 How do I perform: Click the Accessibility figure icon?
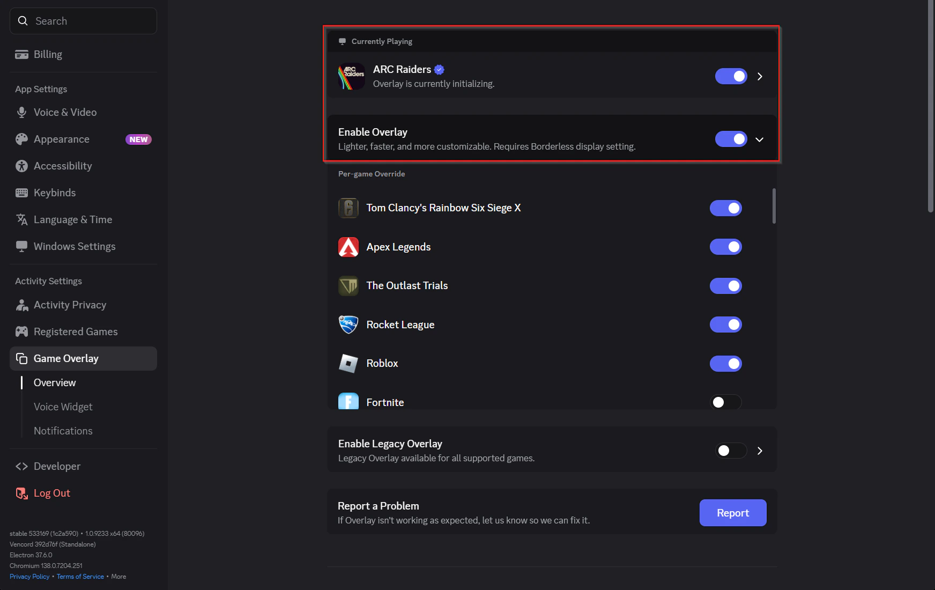(21, 166)
